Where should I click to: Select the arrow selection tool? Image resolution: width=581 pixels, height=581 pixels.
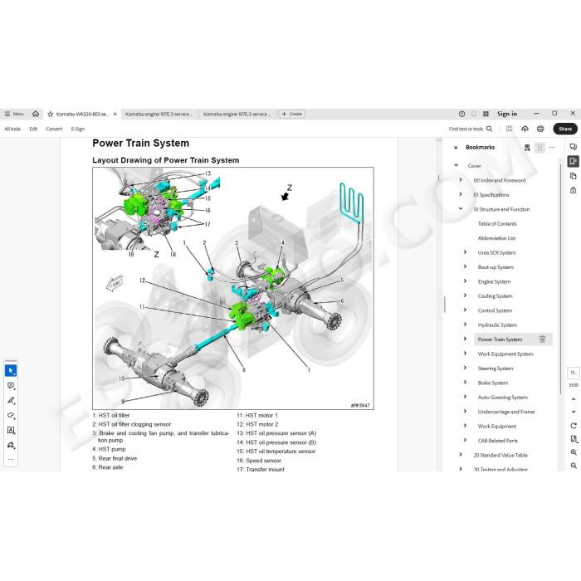11,370
